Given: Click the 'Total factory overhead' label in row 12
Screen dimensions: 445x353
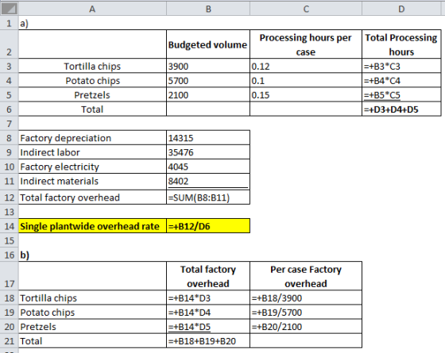Looking at the screenshot, I should tap(92, 198).
